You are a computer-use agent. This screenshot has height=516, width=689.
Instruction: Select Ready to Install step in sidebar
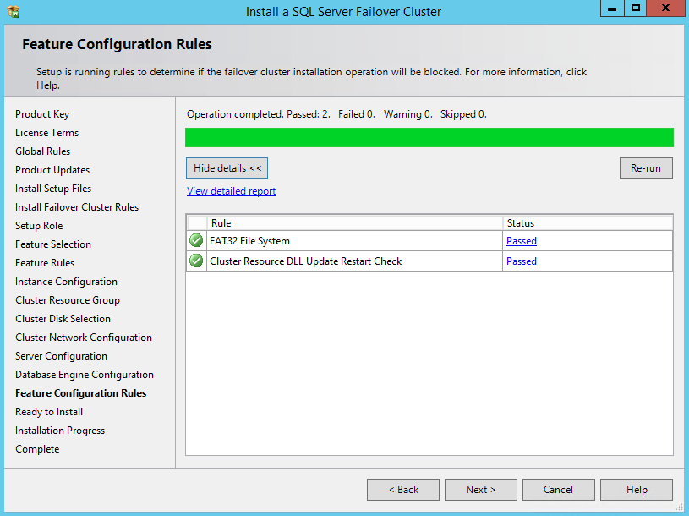coord(49,412)
